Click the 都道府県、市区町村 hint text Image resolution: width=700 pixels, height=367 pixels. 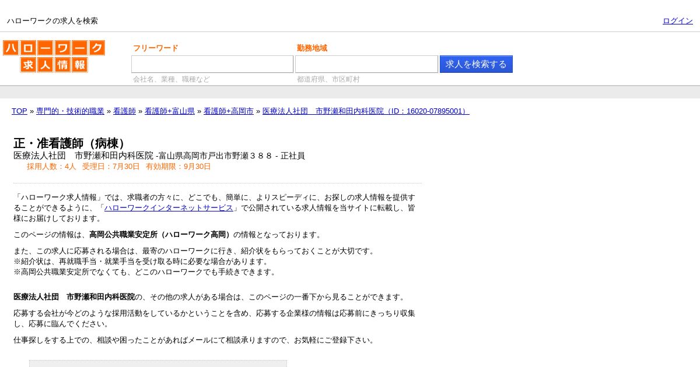pyautogui.click(x=328, y=79)
